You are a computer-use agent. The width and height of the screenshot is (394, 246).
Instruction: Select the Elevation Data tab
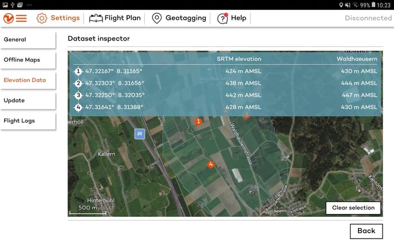pos(27,80)
